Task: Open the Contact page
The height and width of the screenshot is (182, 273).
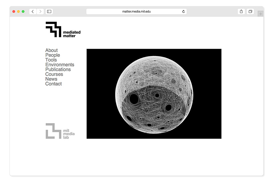Action: click(x=53, y=84)
